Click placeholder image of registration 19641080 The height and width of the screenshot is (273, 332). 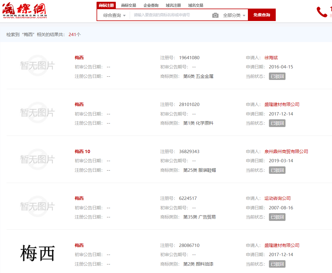tap(37, 65)
